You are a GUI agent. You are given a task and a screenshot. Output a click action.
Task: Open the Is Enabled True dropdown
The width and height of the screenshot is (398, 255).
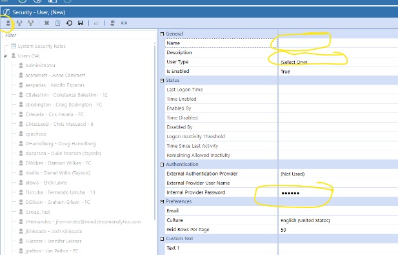coord(338,72)
